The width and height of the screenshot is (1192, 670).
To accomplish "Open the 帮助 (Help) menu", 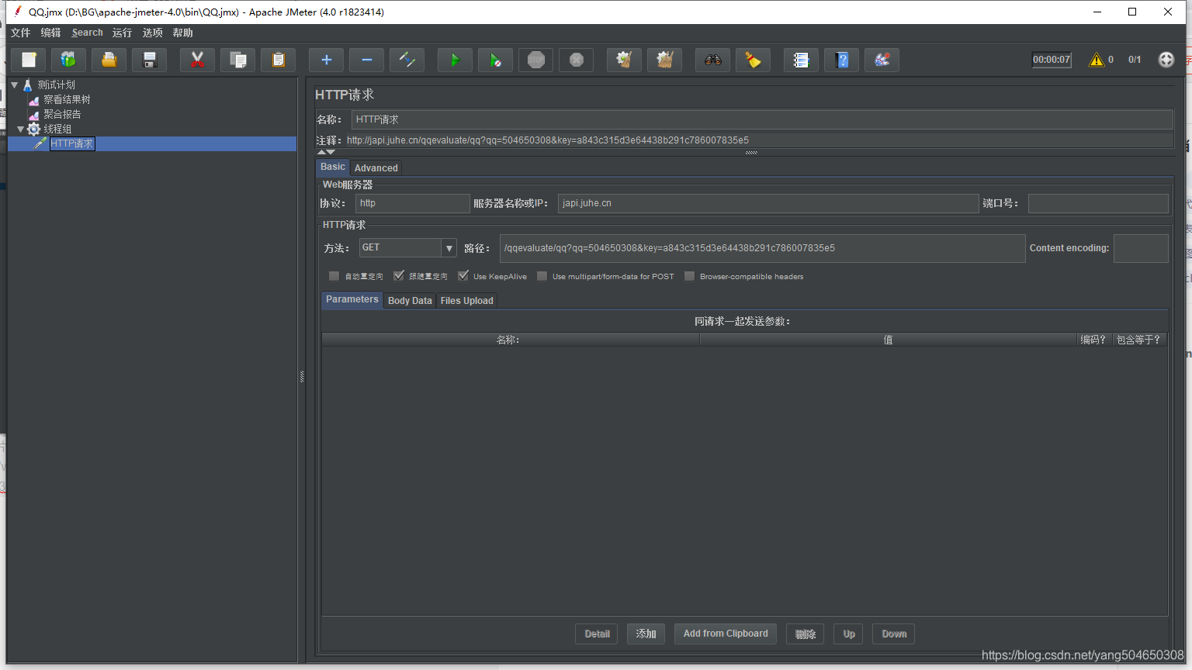I will tap(182, 33).
